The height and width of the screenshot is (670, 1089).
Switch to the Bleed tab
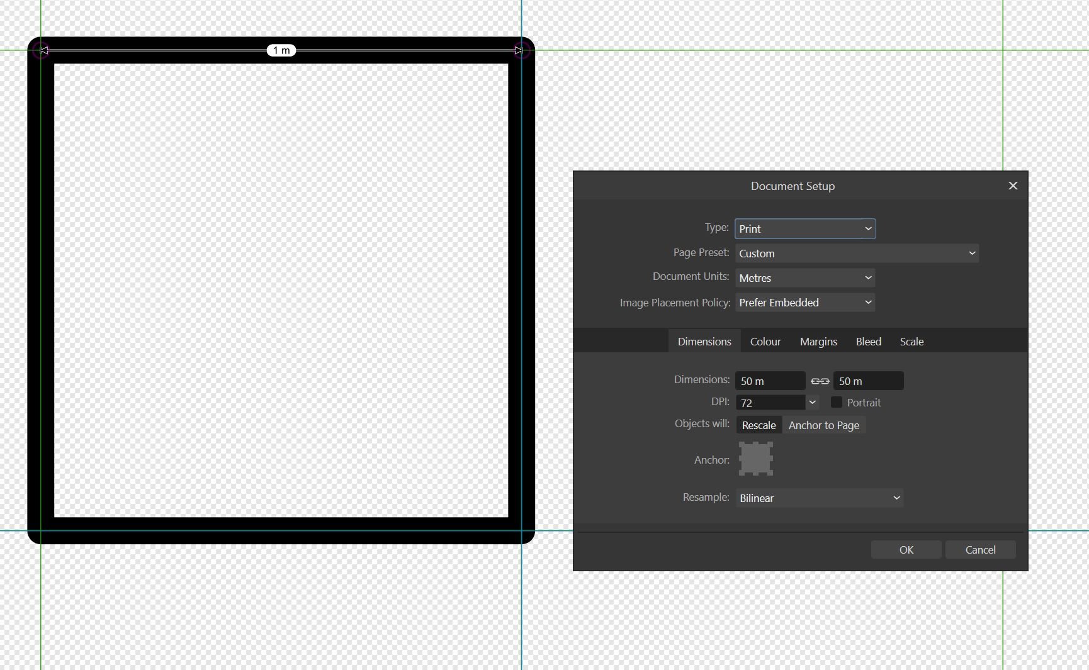click(868, 341)
